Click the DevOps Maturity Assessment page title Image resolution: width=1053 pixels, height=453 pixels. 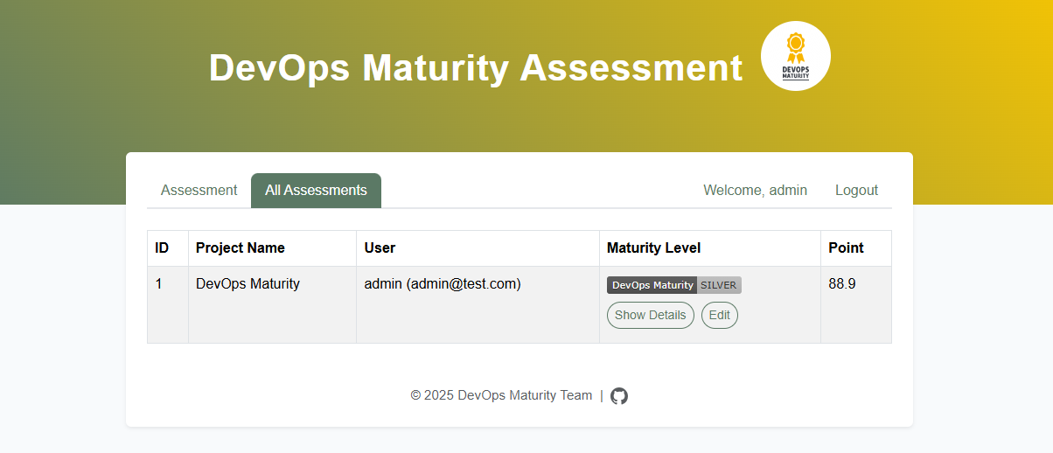[x=476, y=67]
